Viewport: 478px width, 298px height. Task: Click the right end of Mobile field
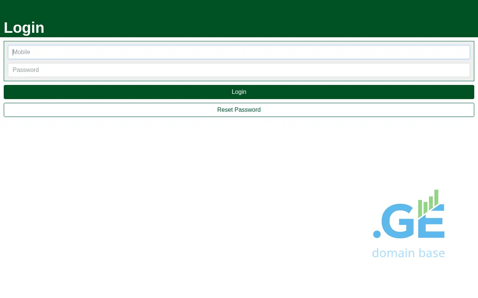point(463,52)
